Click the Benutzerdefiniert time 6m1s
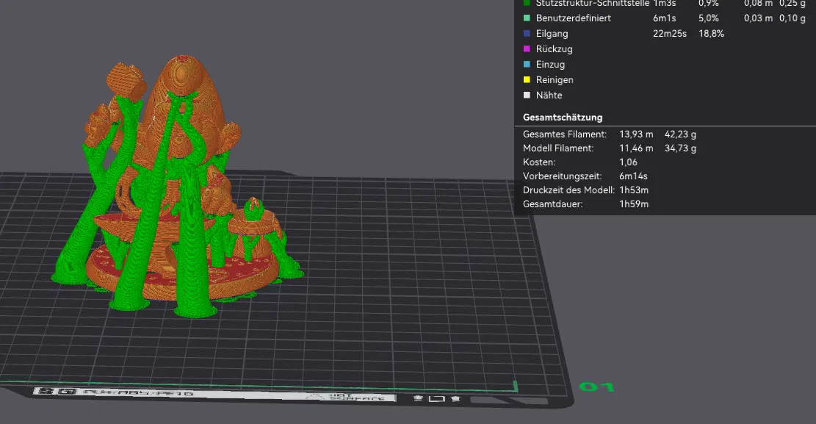 pyautogui.click(x=665, y=18)
